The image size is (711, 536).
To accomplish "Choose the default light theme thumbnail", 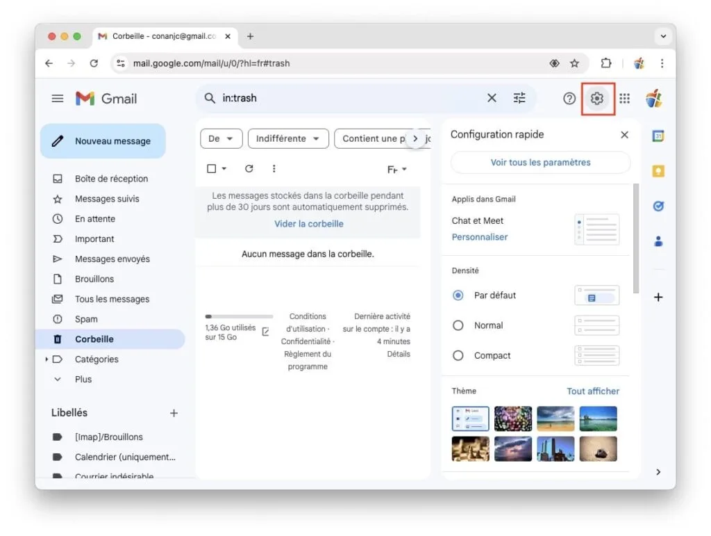I will pos(470,419).
